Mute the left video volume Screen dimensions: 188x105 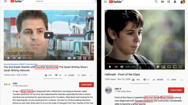19,58
